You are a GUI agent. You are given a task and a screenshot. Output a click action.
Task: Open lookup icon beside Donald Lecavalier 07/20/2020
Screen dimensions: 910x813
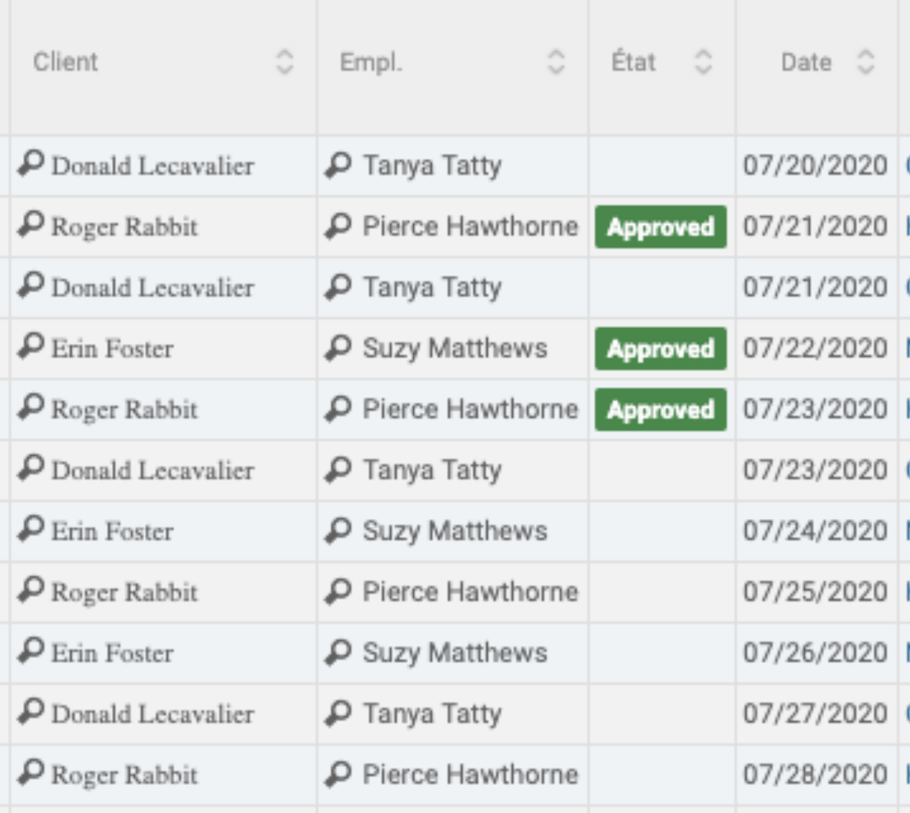pyautogui.click(x=31, y=164)
